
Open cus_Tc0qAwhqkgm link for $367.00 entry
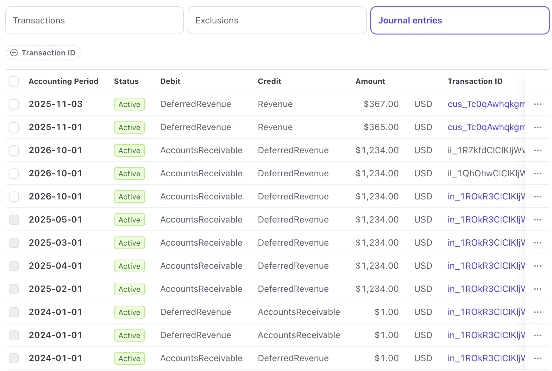click(x=486, y=104)
